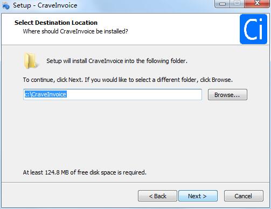This screenshot has width=271, height=209.
Task: Click the 'To continue, click Next' instruction
Action: (x=128, y=80)
